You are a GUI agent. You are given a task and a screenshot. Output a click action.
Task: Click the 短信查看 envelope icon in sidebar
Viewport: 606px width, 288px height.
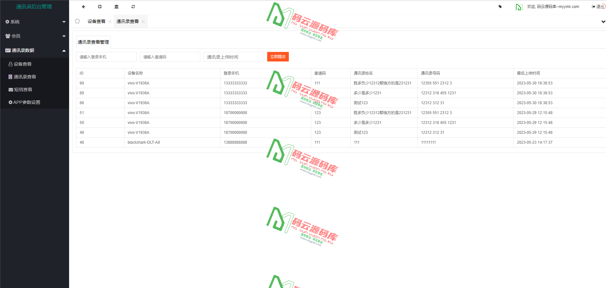(11, 90)
